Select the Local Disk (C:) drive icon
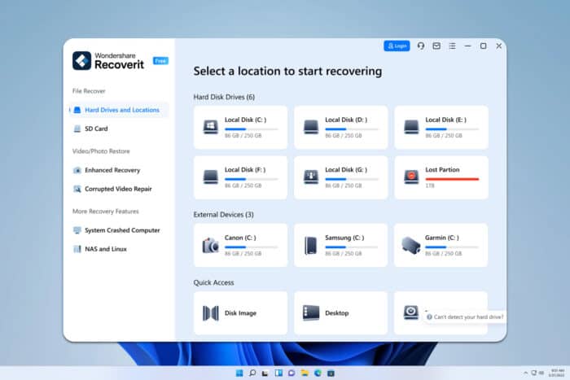570x380 pixels. [210, 127]
